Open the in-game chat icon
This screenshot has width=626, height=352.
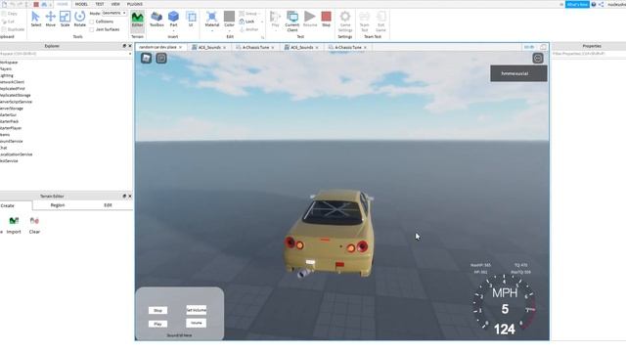coord(161,59)
